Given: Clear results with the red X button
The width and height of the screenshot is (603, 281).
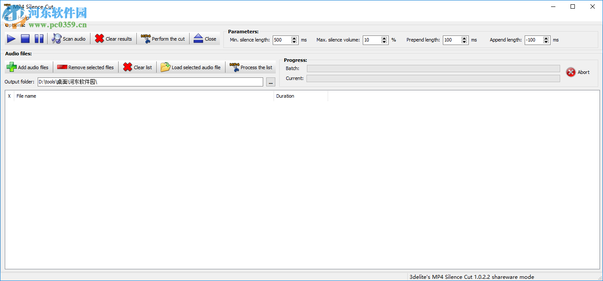Looking at the screenshot, I should click(113, 39).
